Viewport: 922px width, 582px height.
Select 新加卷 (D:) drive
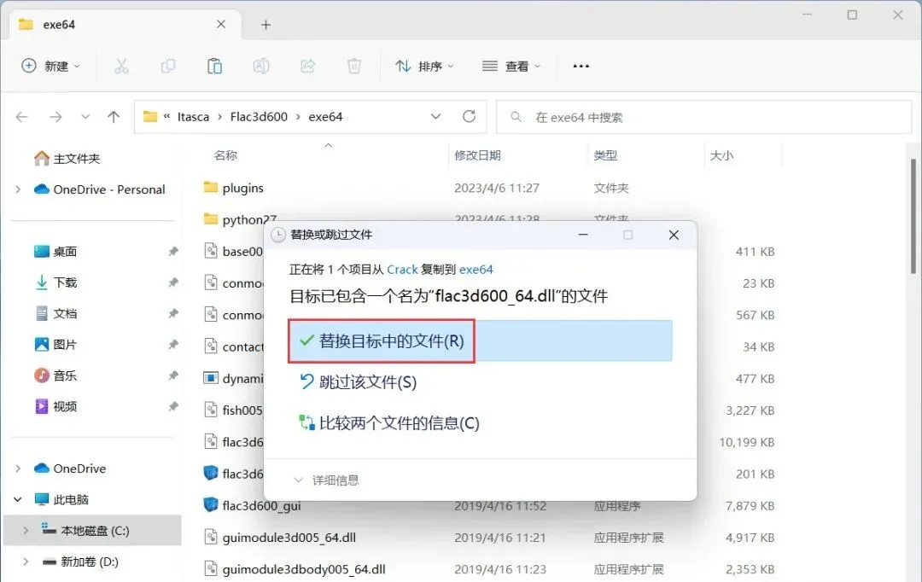coord(80,562)
